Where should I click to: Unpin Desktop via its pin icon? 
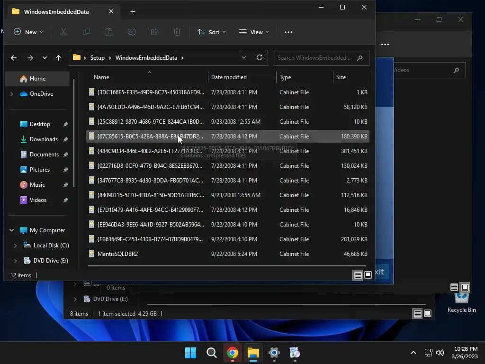pos(65,124)
